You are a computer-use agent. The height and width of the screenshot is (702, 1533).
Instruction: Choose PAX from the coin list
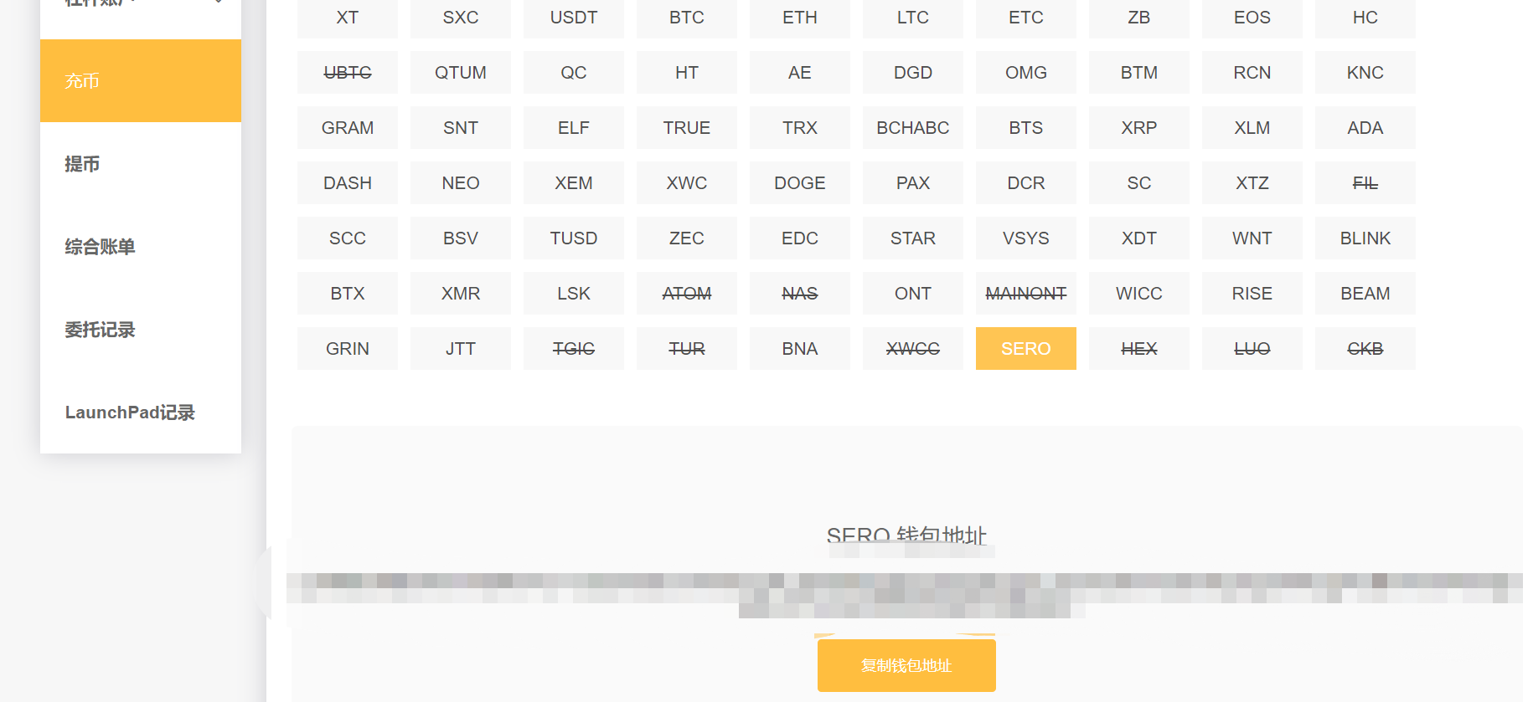913,183
